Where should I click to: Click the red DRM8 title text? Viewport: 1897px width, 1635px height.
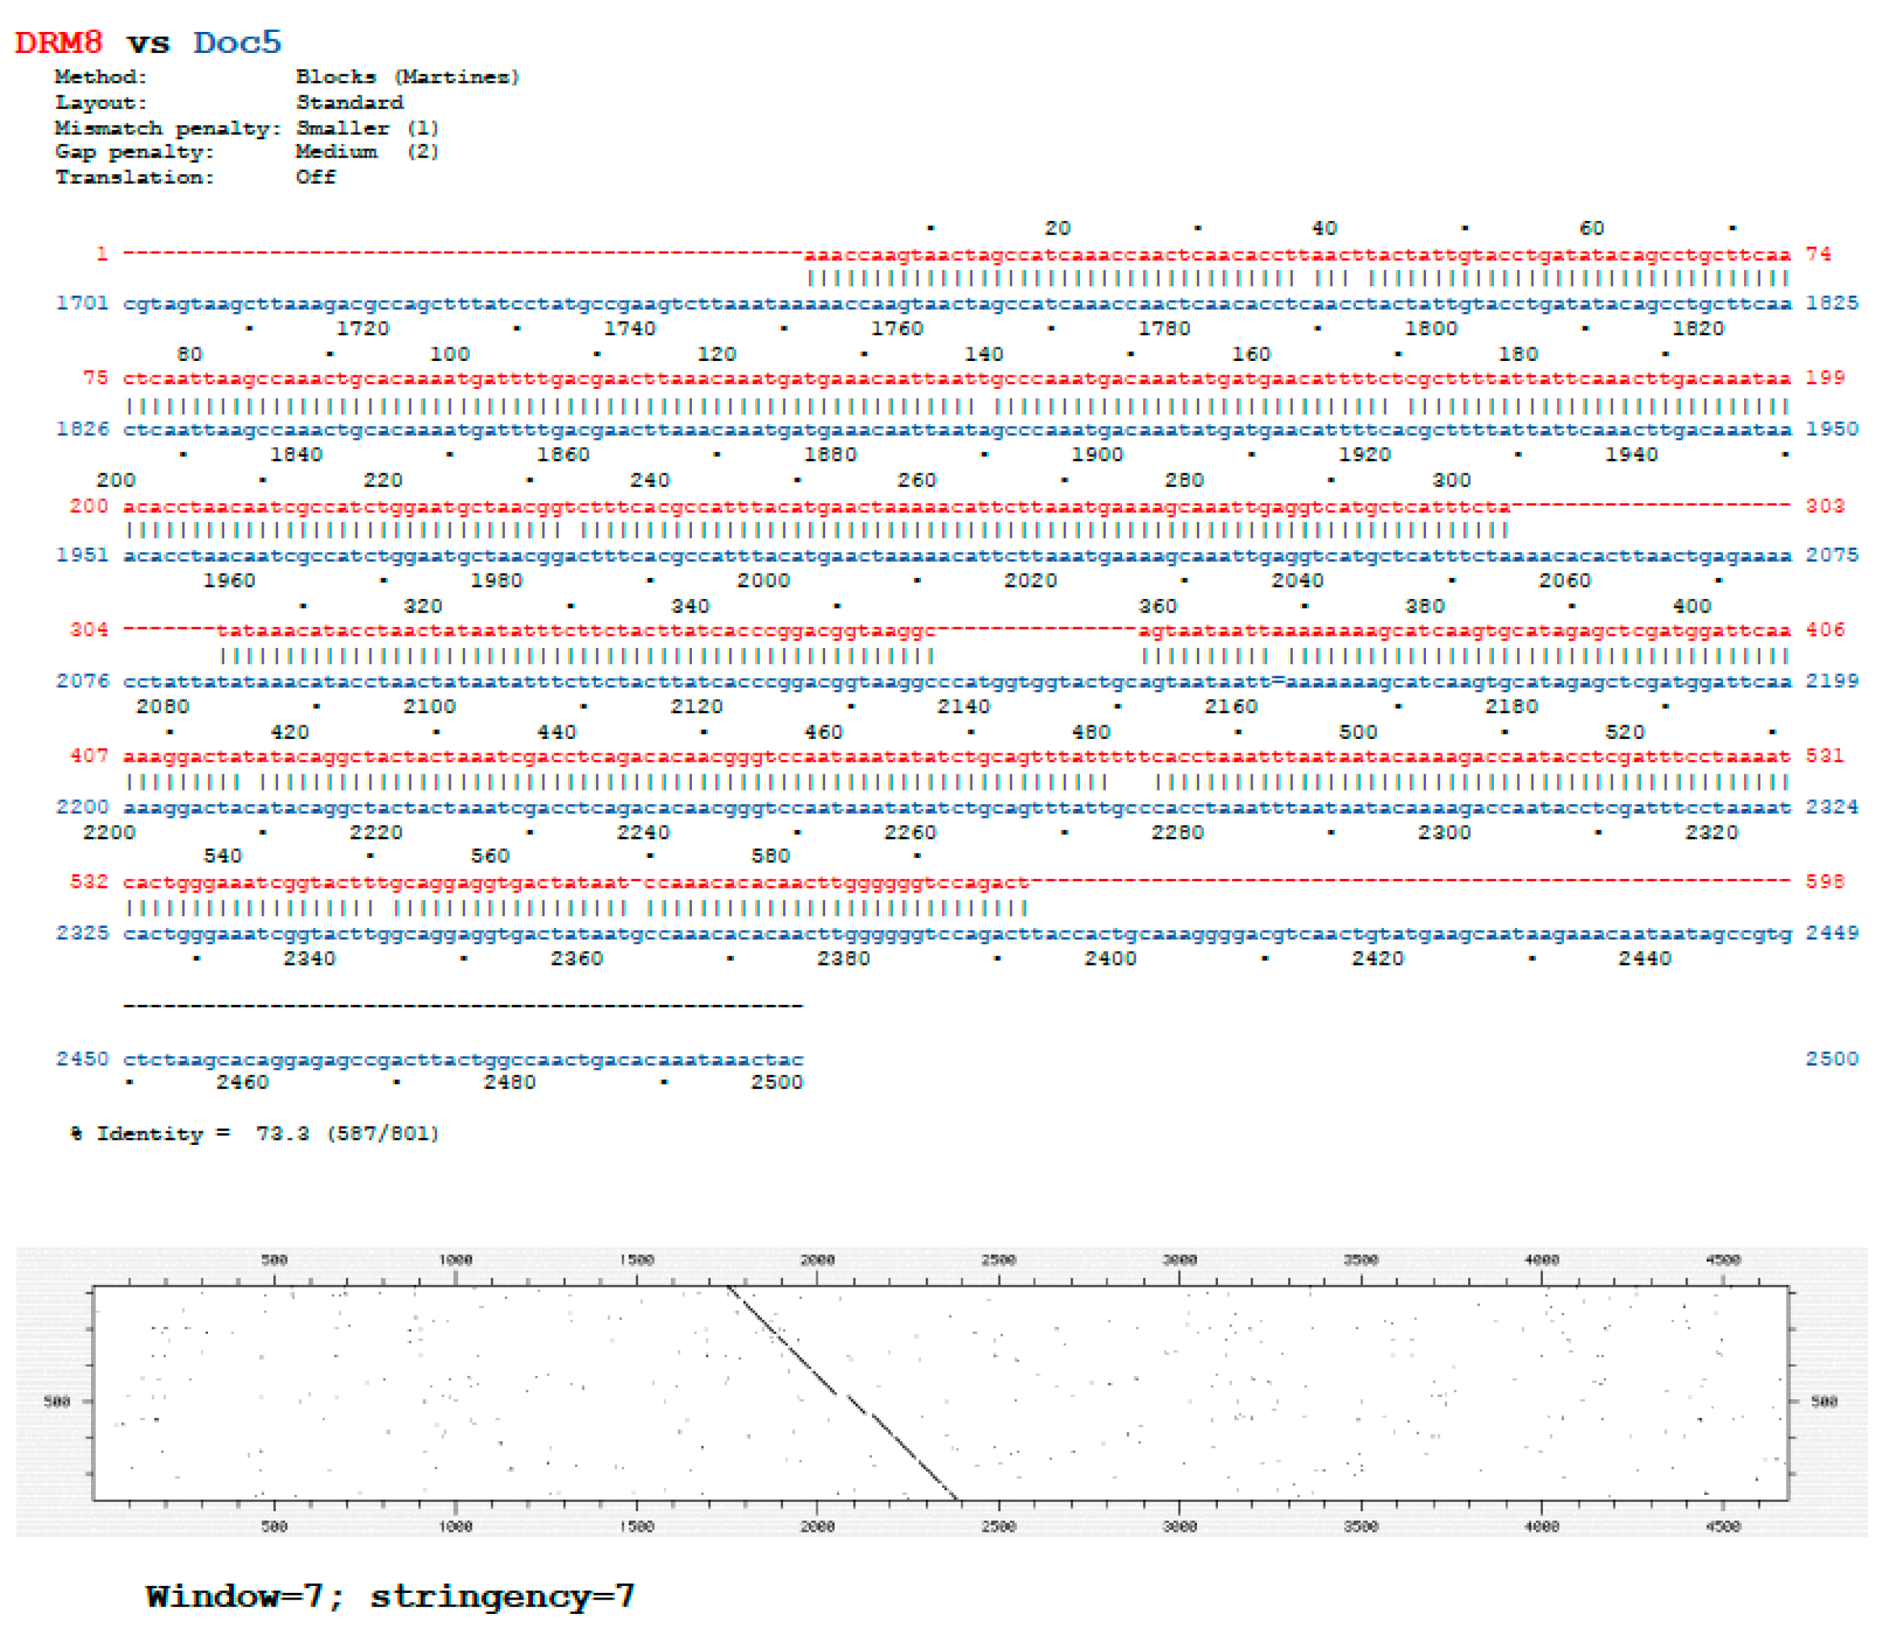pos(58,43)
